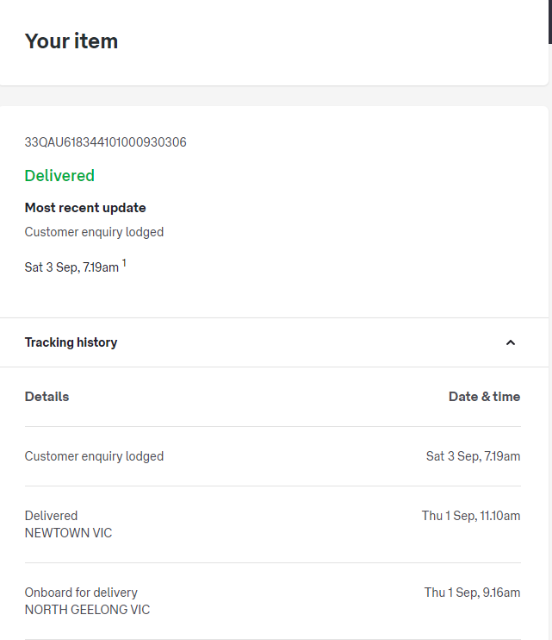
Task: Click the Tracking history section header
Action: click(71, 342)
